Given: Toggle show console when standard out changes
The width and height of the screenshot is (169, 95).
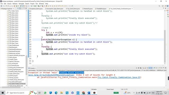Looking at the screenshot, I should [149, 68].
